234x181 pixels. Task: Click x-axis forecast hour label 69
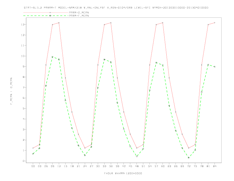[x=182, y=166]
